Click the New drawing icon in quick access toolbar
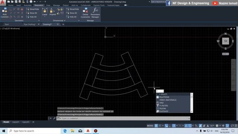The image size is (238, 134). (9, 1)
